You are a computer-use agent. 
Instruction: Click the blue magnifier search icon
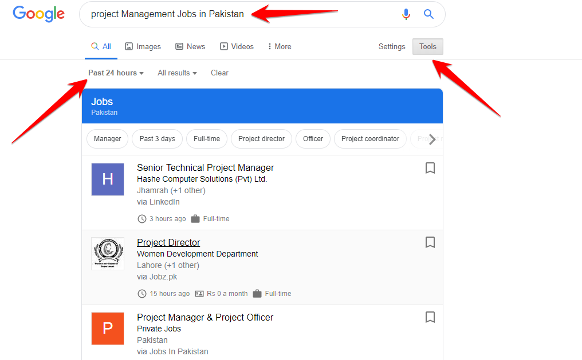click(x=428, y=14)
